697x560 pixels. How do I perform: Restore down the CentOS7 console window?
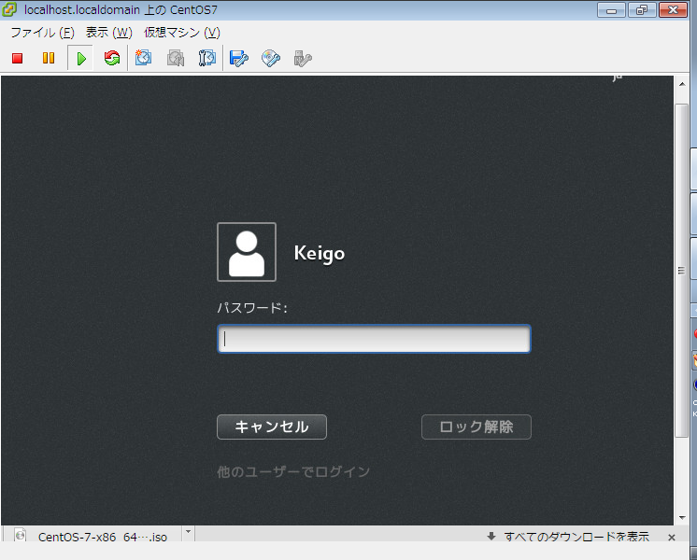(642, 9)
